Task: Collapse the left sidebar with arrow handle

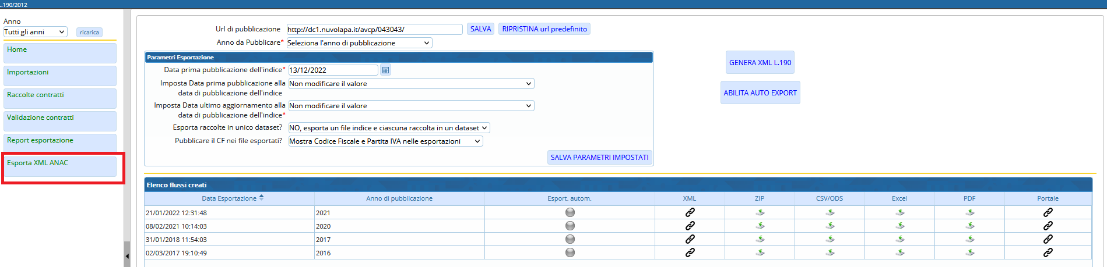Action: tap(127, 256)
